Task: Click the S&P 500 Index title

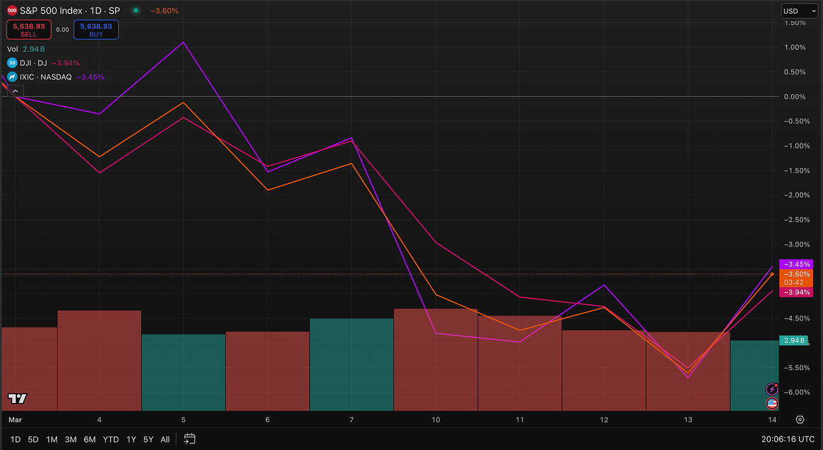Action: (x=69, y=11)
